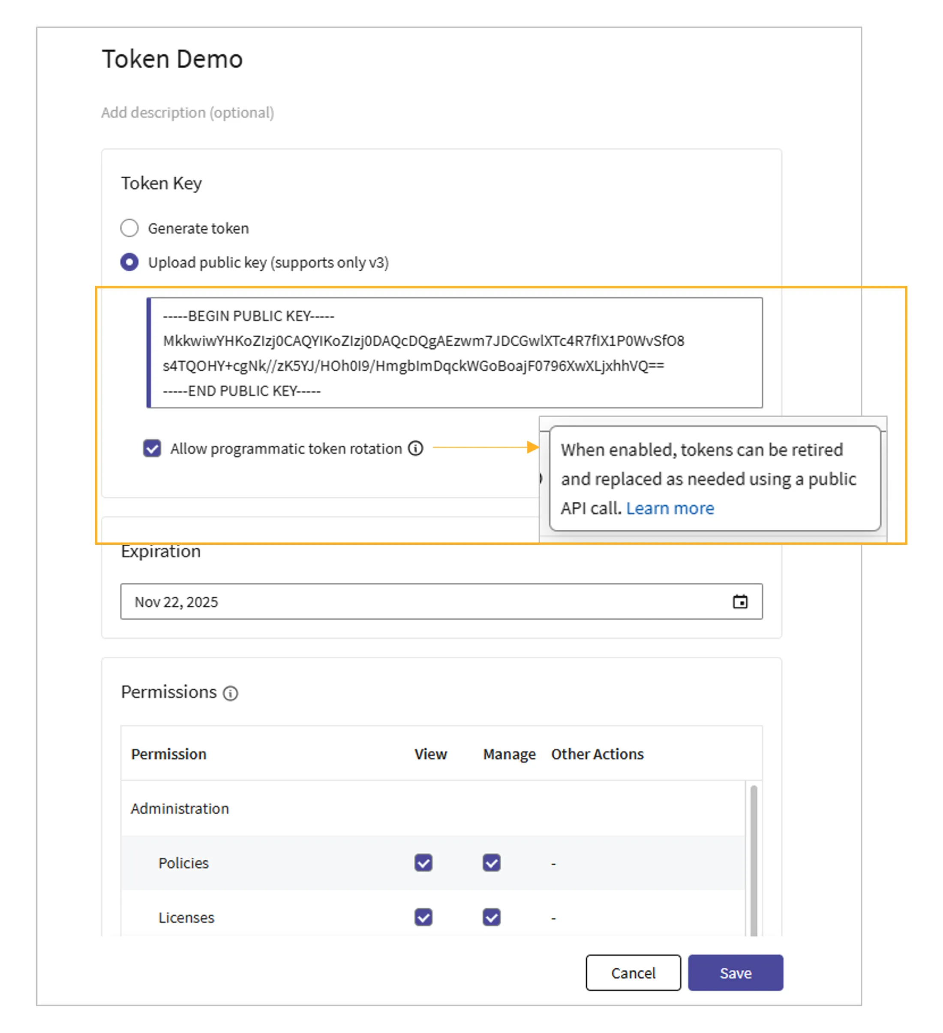Select Upload public key radio option
The width and height of the screenshot is (943, 1033).
point(129,262)
